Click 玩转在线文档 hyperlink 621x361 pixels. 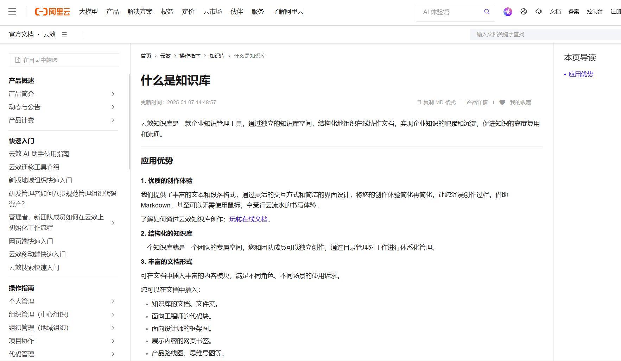point(248,219)
